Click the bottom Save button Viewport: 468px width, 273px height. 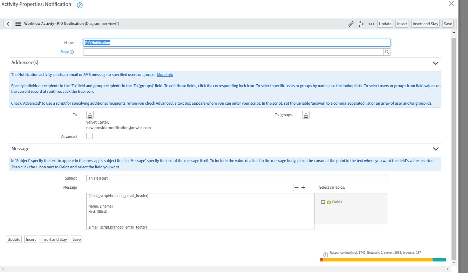tap(76, 239)
